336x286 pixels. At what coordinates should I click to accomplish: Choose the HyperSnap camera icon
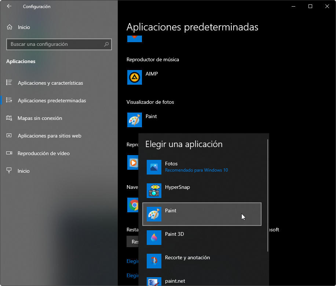pos(154,191)
